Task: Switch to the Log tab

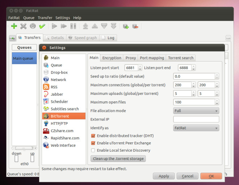Action: 108,38
